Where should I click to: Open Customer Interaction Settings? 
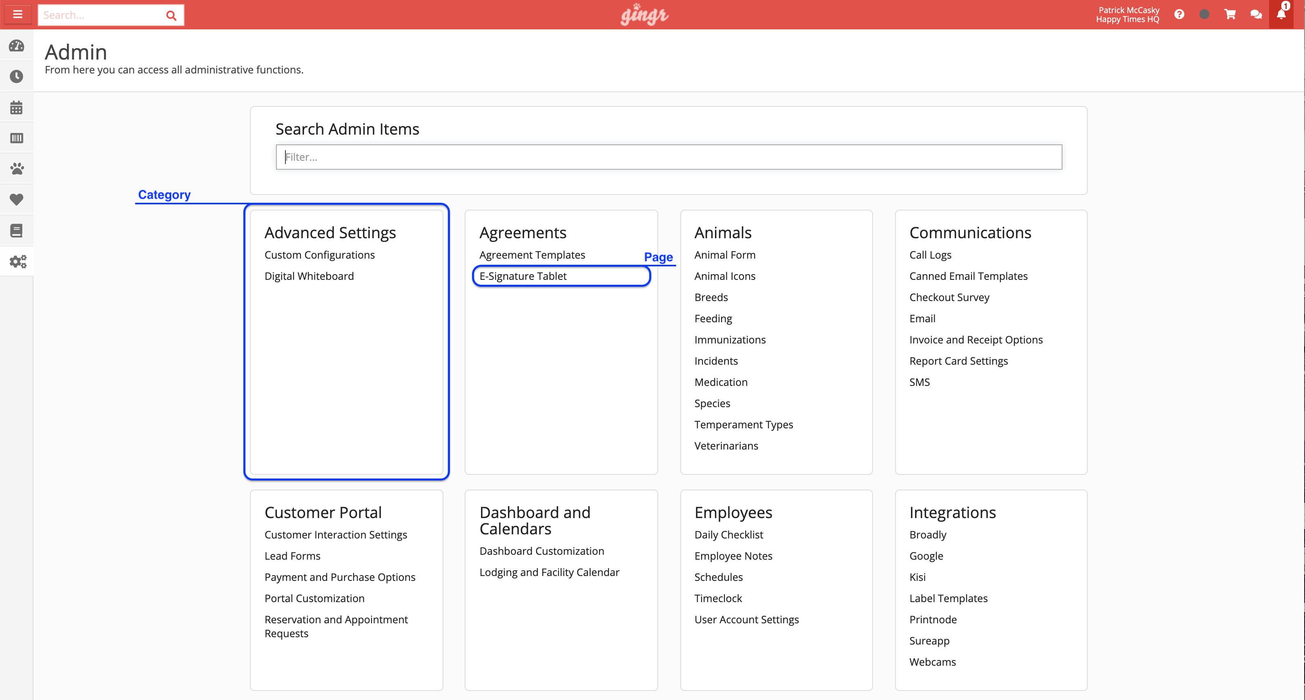(x=336, y=535)
